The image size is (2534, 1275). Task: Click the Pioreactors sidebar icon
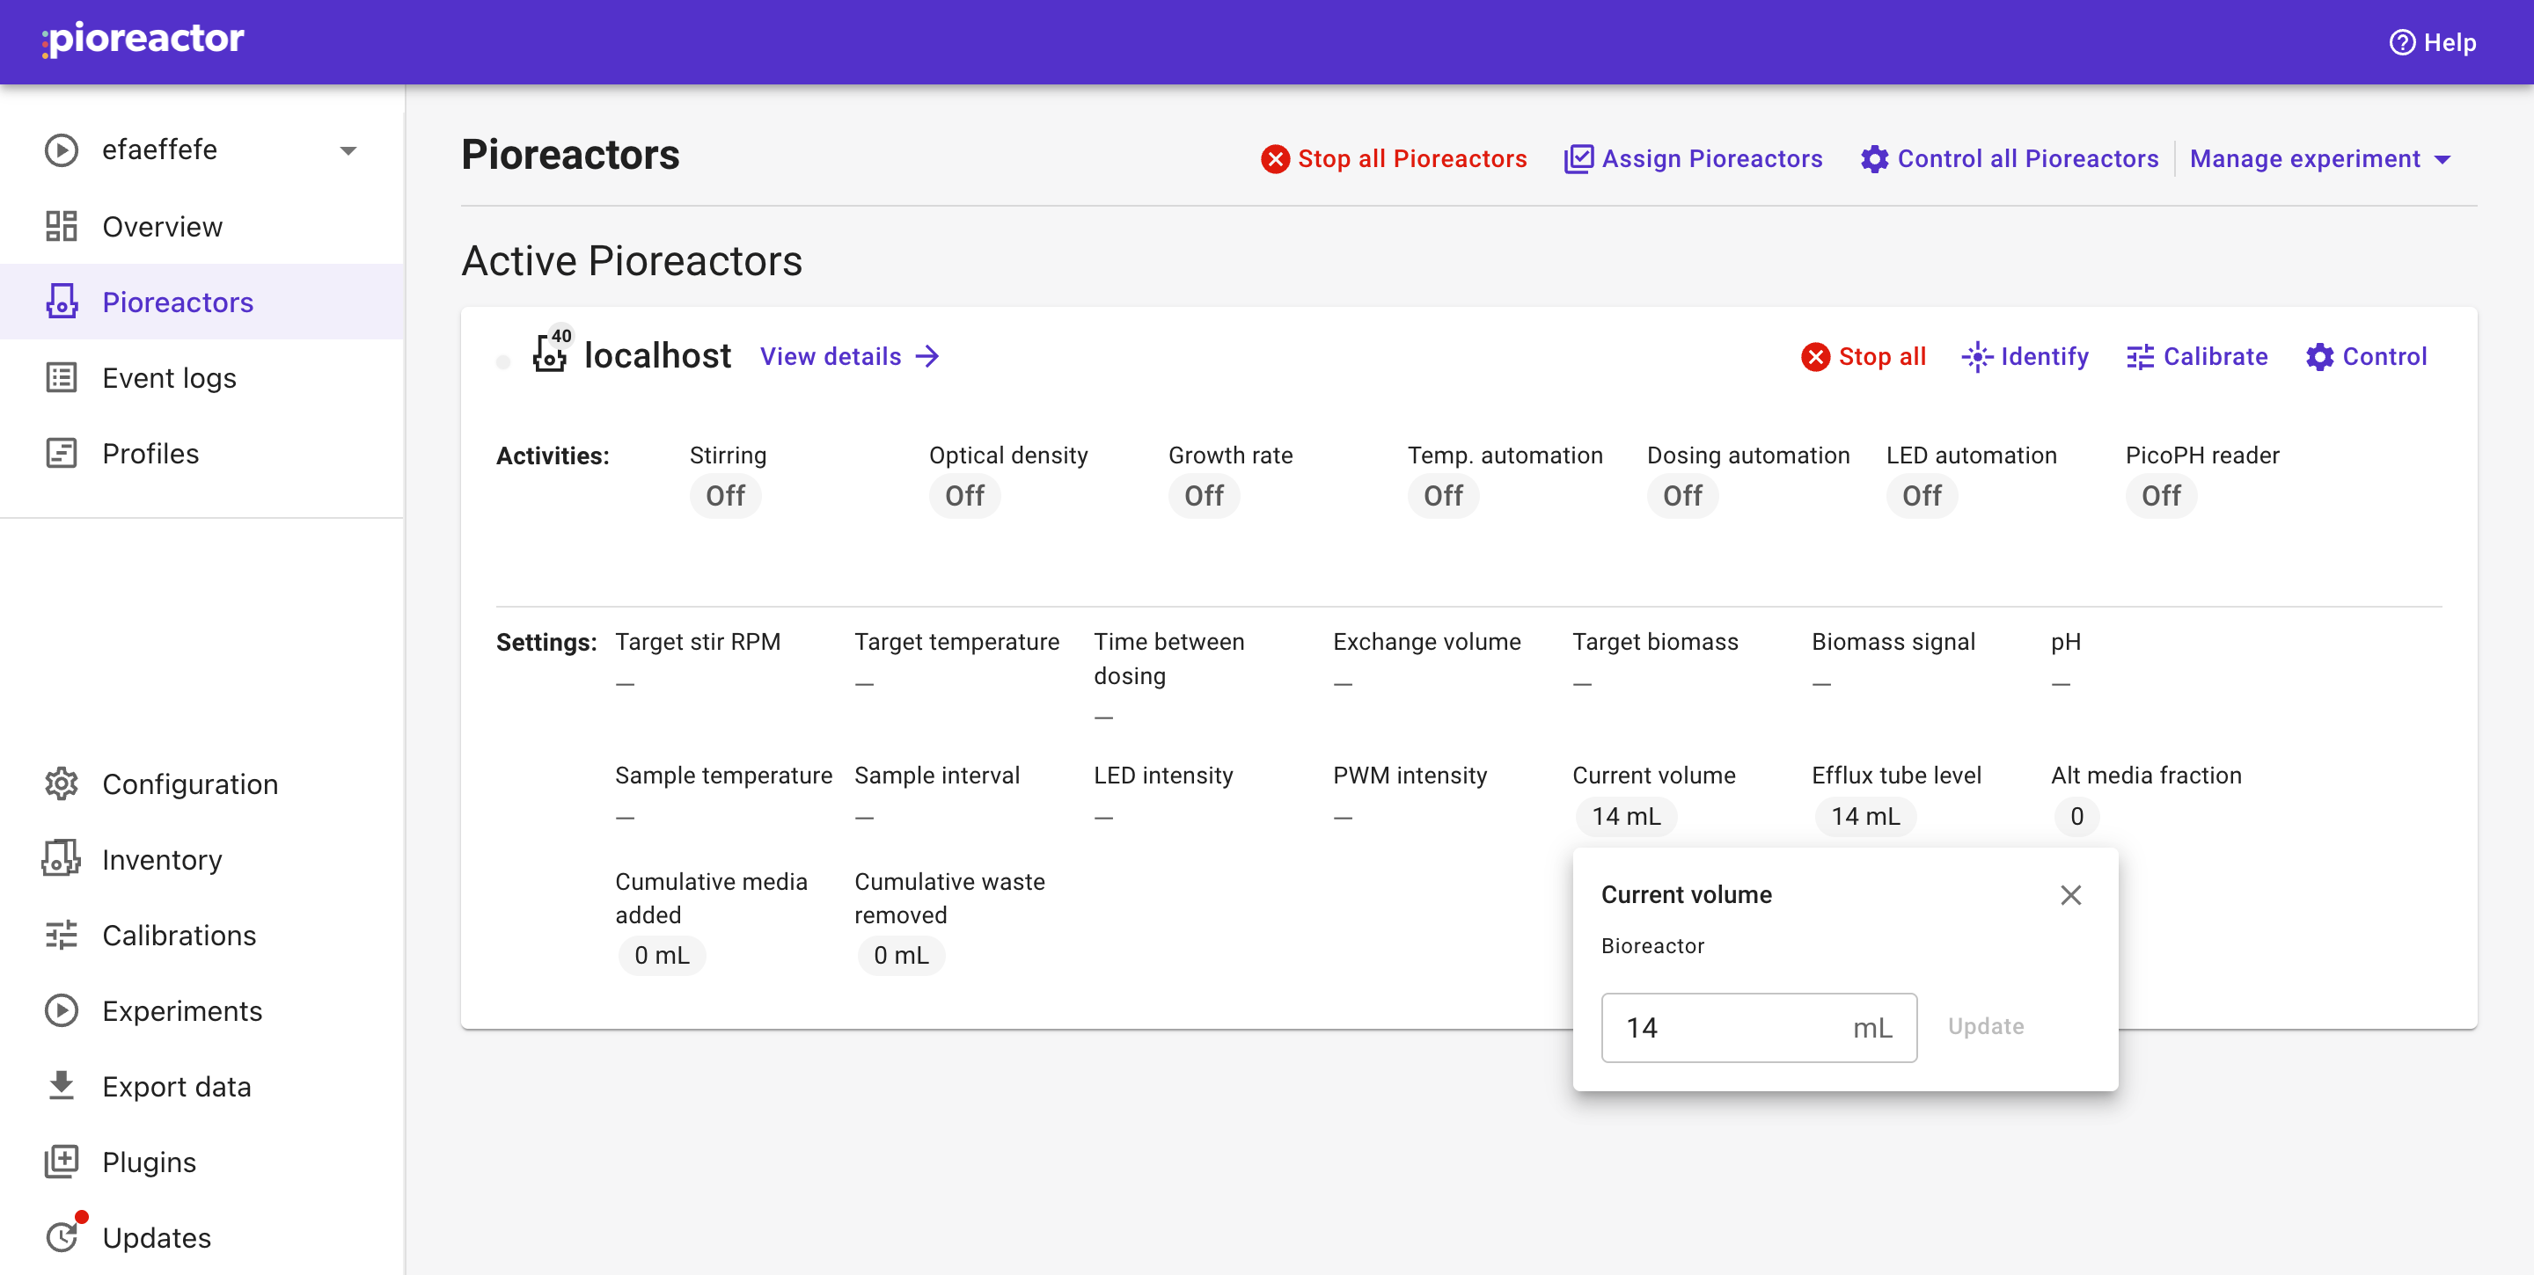click(x=61, y=302)
